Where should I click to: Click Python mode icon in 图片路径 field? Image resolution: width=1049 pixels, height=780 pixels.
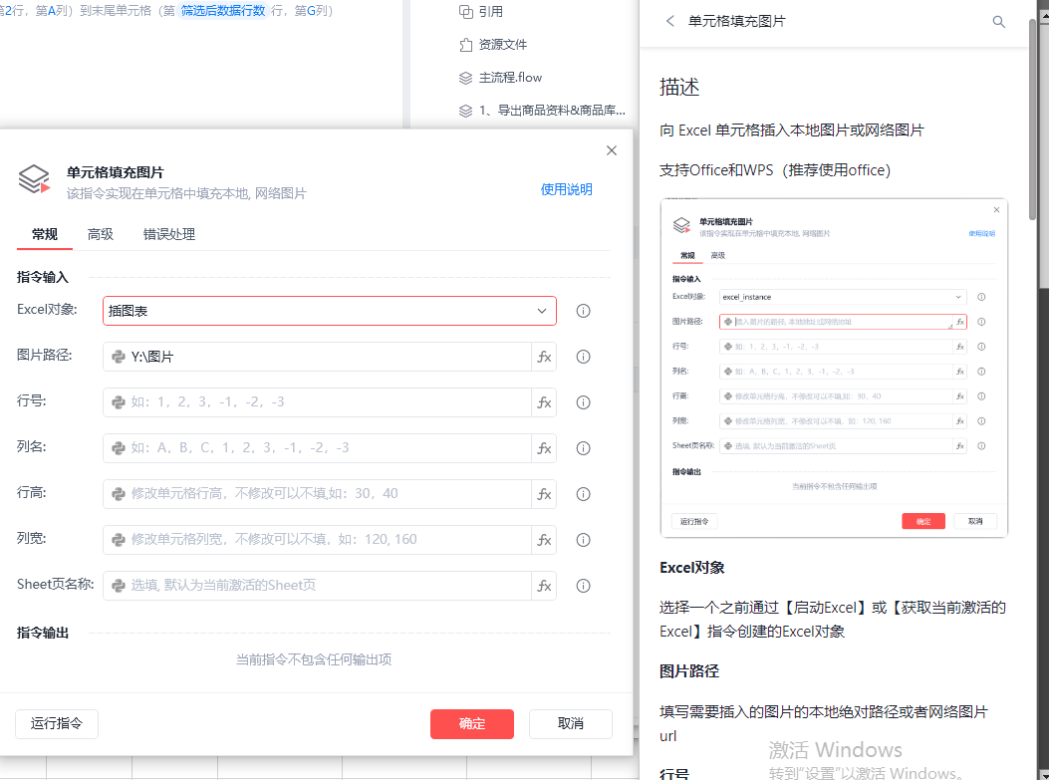(119, 357)
